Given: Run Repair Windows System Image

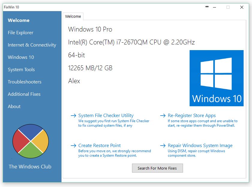Looking at the screenshot, I should point(200,146).
